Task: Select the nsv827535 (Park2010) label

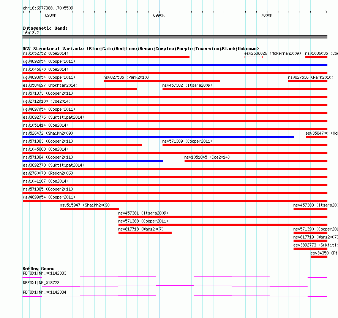Action: [x=126, y=77]
